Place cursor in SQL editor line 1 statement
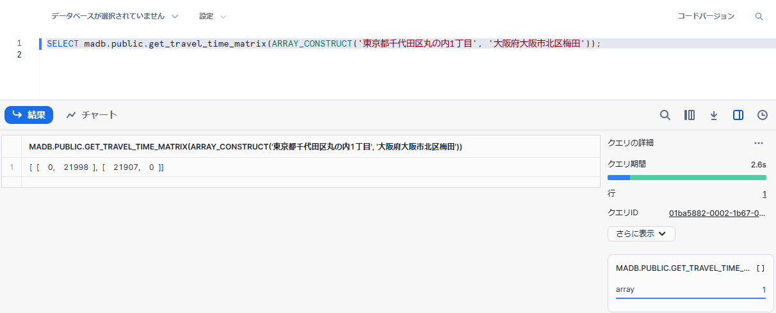Screen dimensions: 776x313 324,43
